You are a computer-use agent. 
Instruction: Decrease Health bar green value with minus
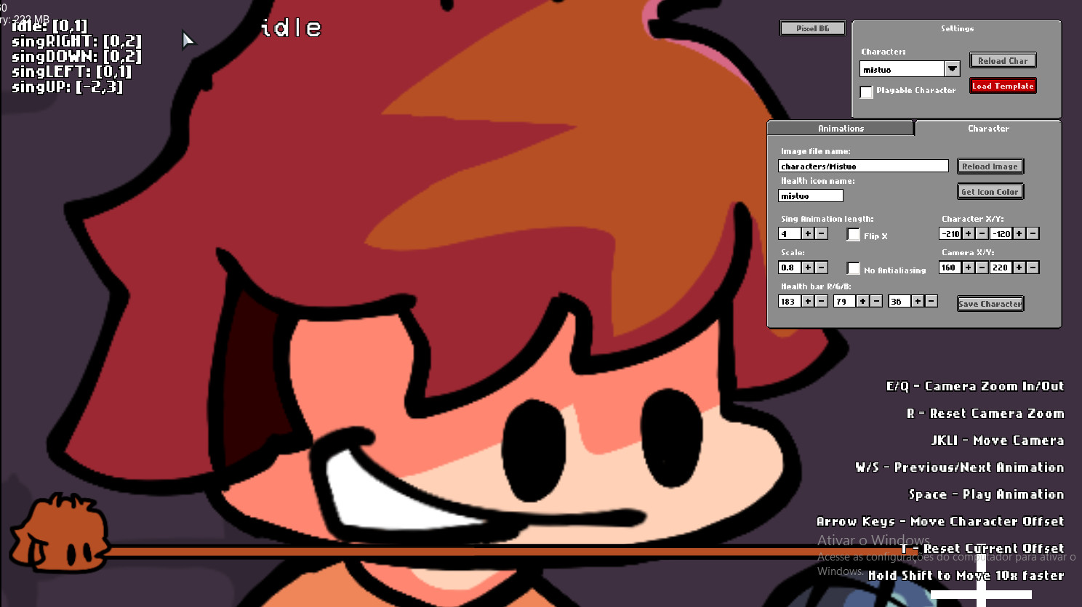(876, 301)
